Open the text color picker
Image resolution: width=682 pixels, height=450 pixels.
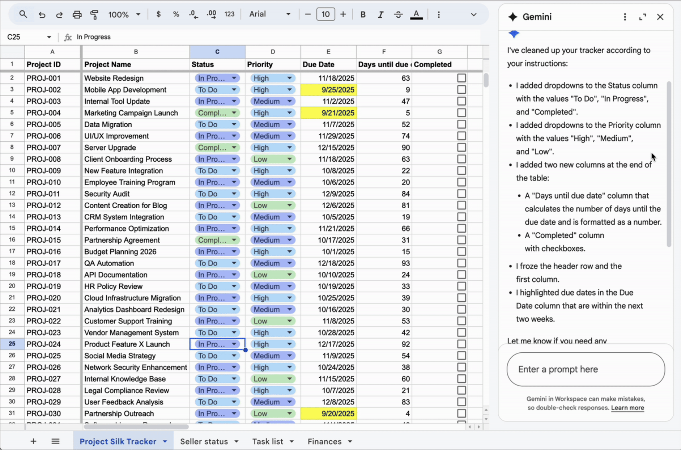click(x=416, y=14)
